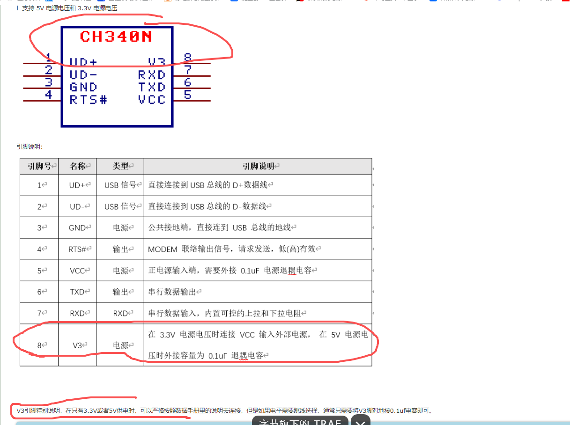Viewport: 570px width, 425px height.
Task: Click pin number 8 next to the chip
Action: tap(187, 58)
